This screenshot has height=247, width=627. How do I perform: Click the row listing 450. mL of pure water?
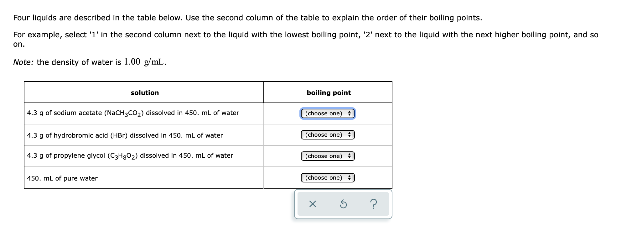click(x=62, y=178)
